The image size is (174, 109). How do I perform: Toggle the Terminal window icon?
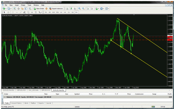tap(26, 9)
